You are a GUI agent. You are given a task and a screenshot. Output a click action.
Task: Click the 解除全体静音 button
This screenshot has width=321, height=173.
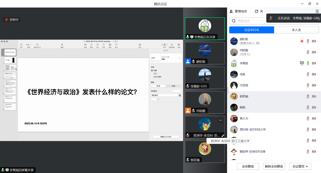[274, 166]
